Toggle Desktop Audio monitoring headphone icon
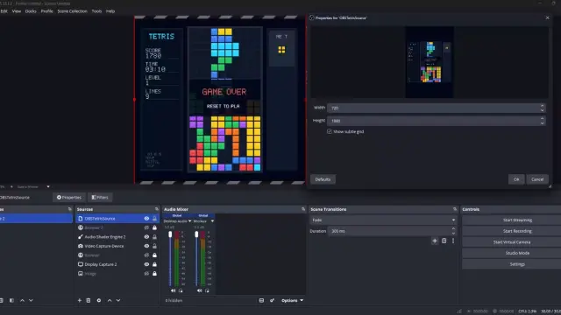The image size is (561, 315). 181,290
